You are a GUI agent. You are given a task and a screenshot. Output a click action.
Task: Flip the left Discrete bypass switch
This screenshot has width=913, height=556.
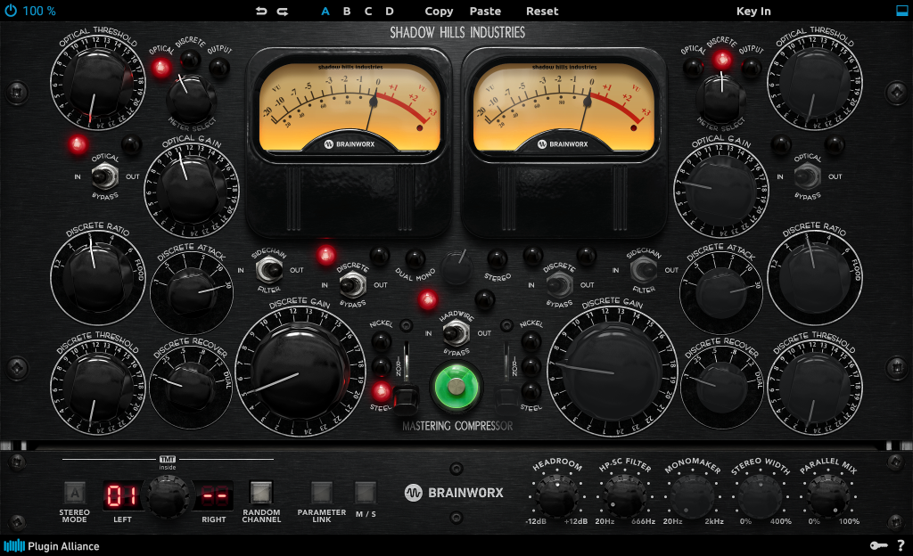coord(352,285)
